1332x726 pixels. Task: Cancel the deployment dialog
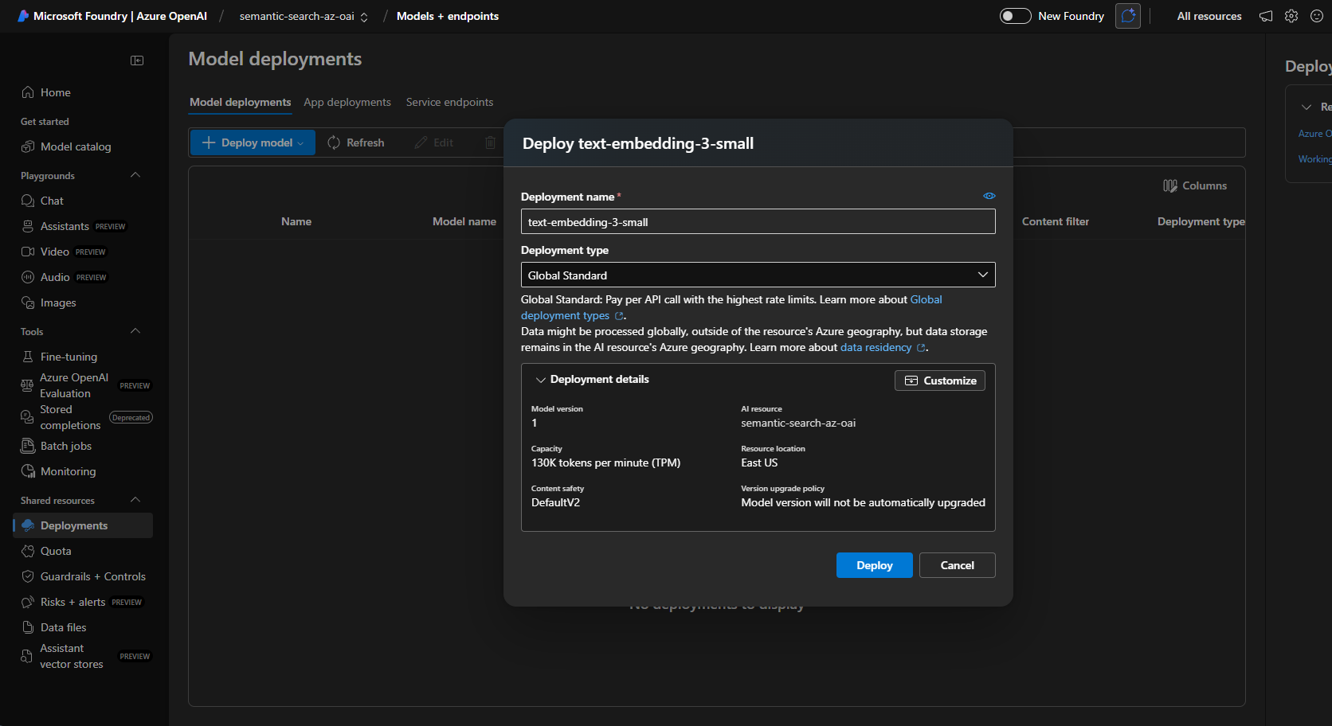pos(958,565)
